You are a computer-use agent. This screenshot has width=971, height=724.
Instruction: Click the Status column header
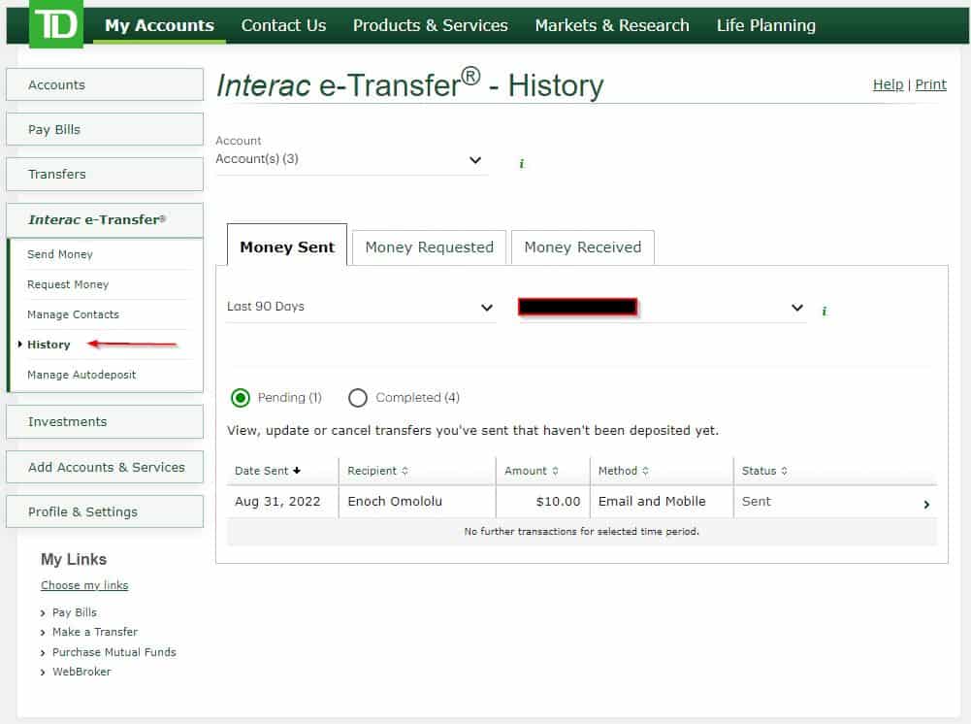click(835, 471)
